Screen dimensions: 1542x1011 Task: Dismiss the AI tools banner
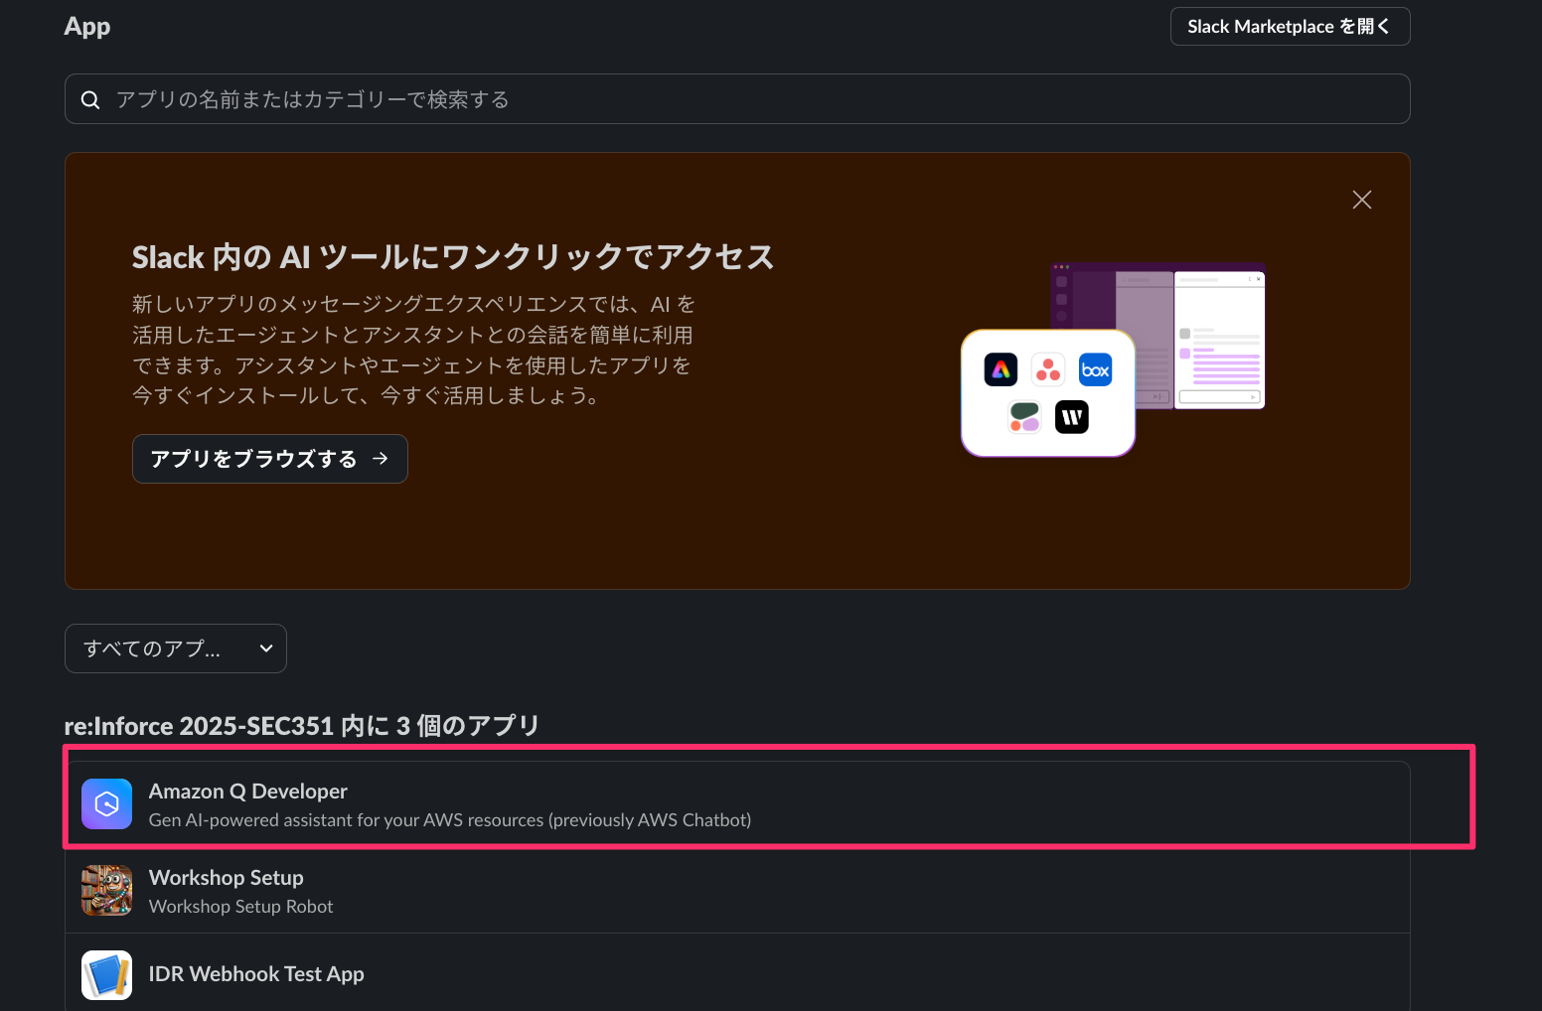tap(1362, 200)
